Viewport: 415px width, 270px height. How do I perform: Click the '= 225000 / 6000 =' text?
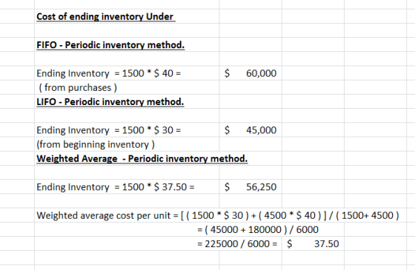point(237,244)
